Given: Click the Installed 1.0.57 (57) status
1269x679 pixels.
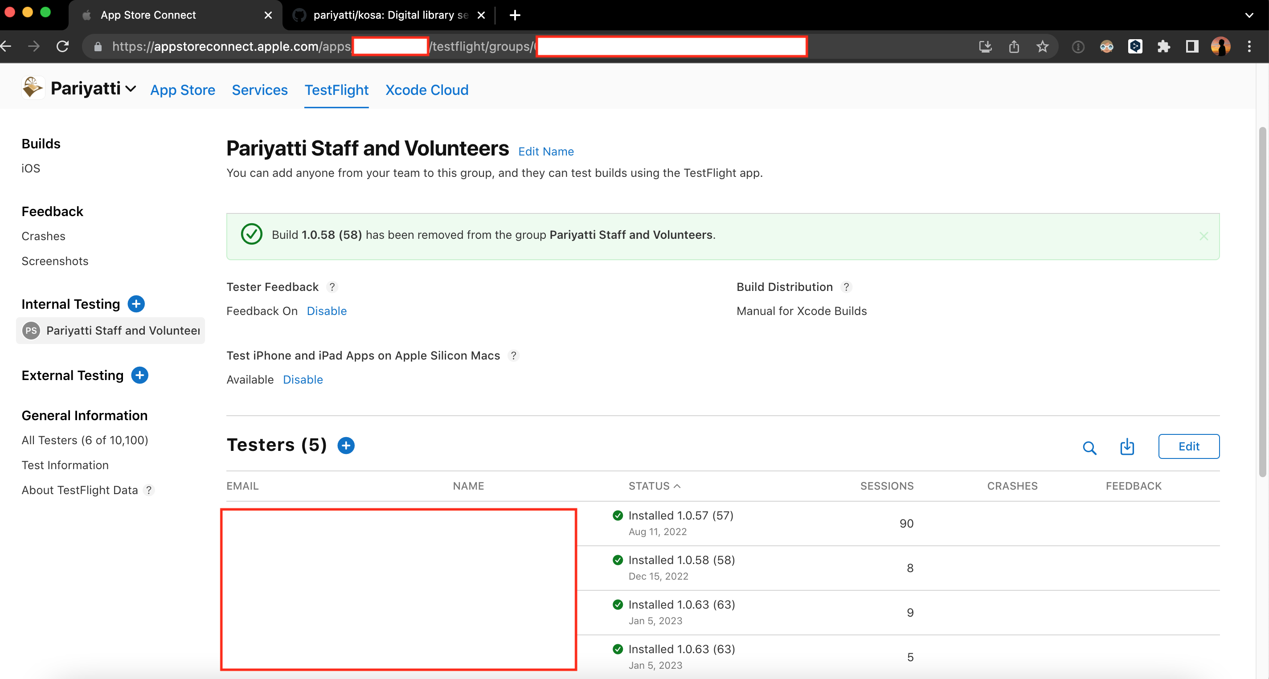Looking at the screenshot, I should pyautogui.click(x=681, y=515).
